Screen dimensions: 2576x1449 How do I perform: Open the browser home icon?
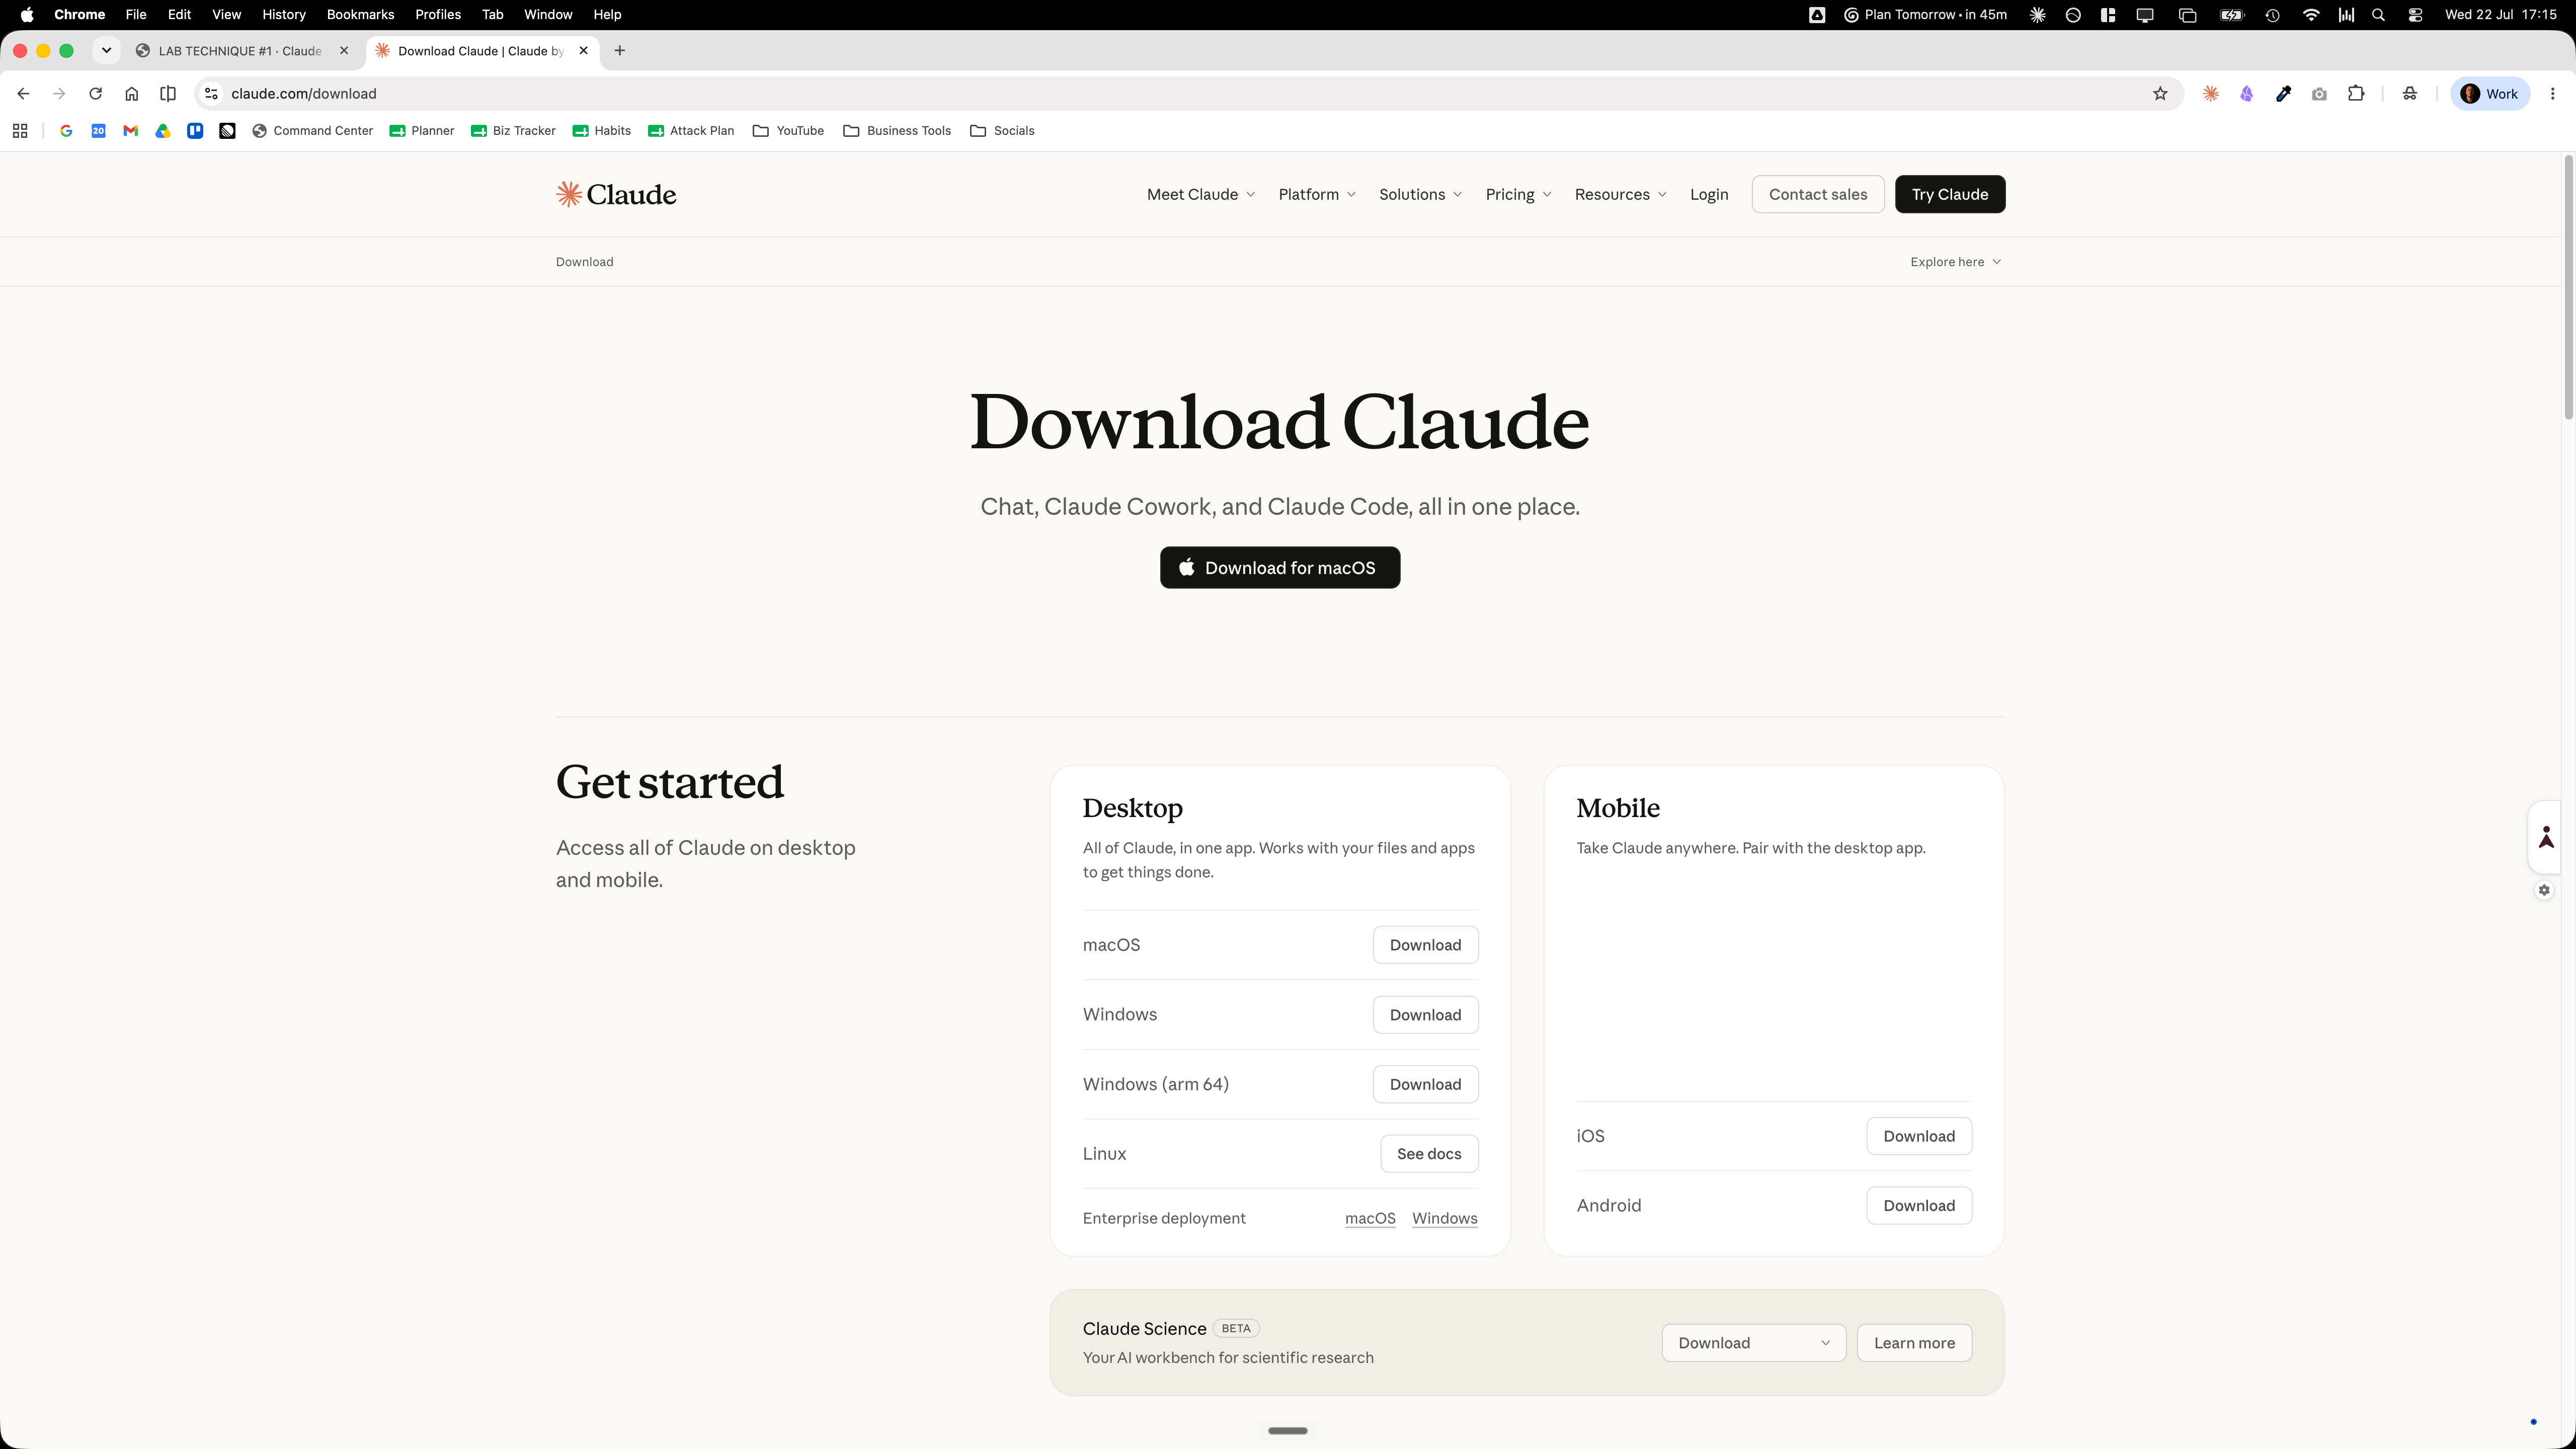pos(131,93)
